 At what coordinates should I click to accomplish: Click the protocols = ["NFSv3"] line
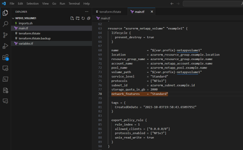pos(139,81)
